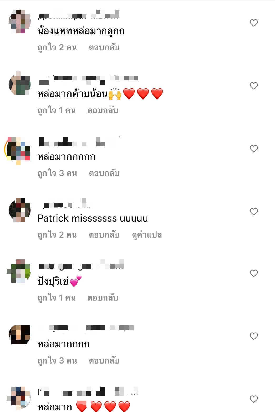View likes "ถูกใจ 2 คน" on first comment
The width and height of the screenshot is (275, 412).
point(57,48)
